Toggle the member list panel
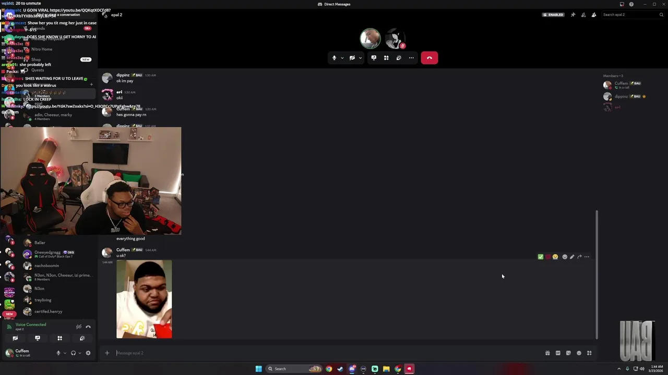 [594, 15]
